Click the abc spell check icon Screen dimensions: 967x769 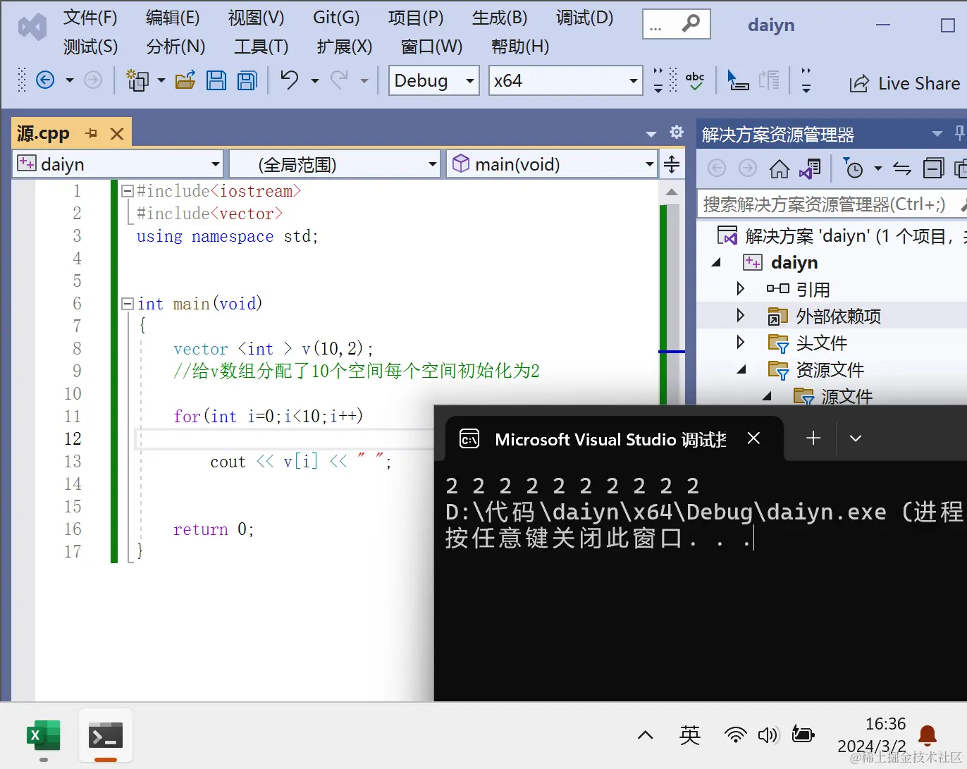[695, 80]
